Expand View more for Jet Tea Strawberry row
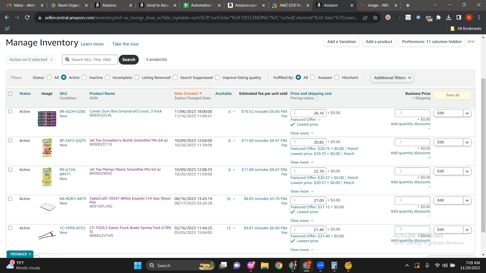The image size is (486, 273). point(302,162)
